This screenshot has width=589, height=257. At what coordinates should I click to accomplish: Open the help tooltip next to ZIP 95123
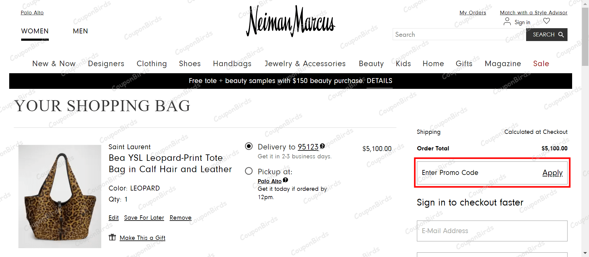(x=322, y=146)
